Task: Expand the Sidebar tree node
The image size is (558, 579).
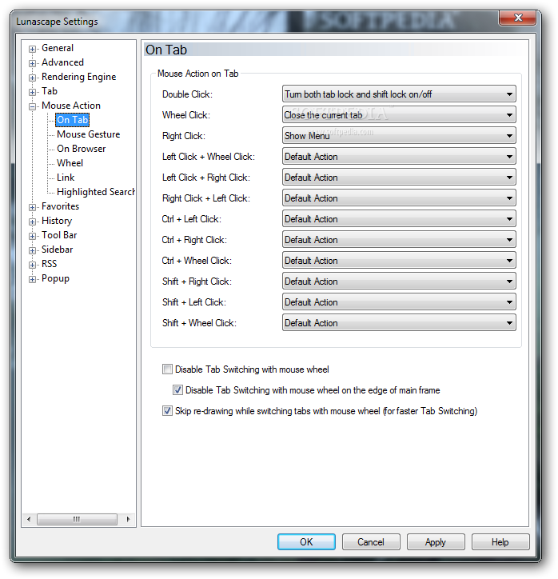Action: click(x=33, y=250)
